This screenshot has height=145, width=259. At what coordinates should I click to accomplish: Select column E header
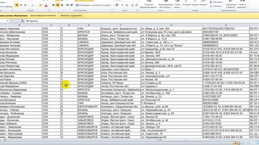pos(89,25)
